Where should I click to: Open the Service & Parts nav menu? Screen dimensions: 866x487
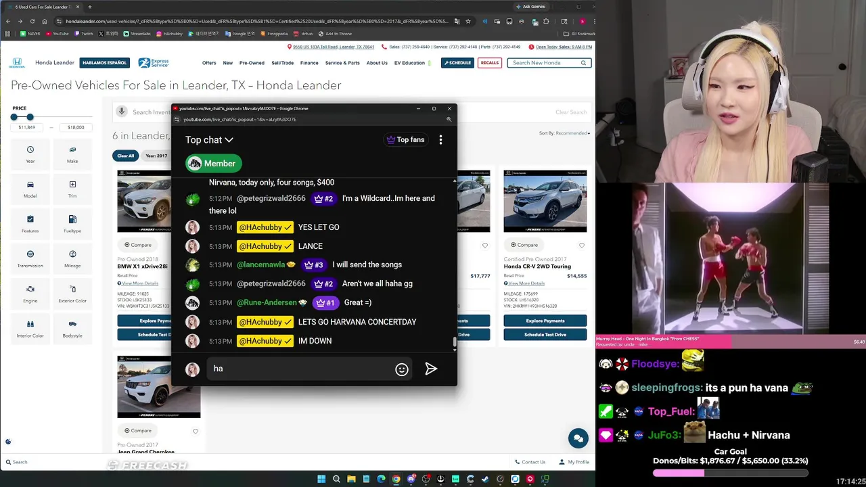[x=342, y=63]
